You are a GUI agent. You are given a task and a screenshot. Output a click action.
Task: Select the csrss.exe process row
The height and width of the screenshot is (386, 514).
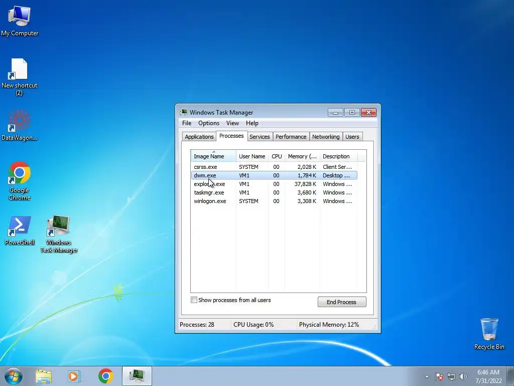coord(274,167)
